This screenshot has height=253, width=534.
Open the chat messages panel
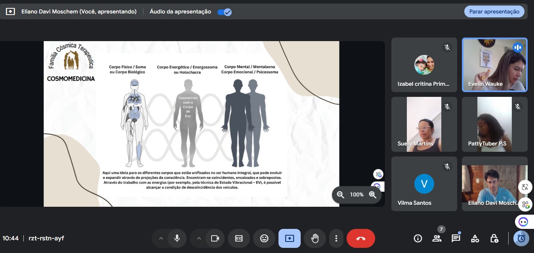click(x=456, y=238)
